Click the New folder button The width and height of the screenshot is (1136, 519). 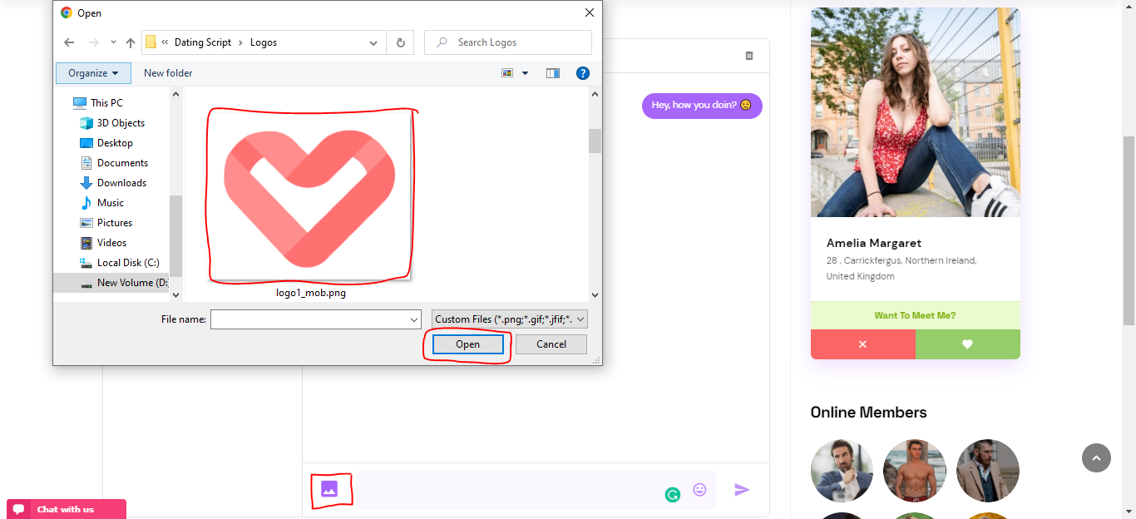(168, 73)
